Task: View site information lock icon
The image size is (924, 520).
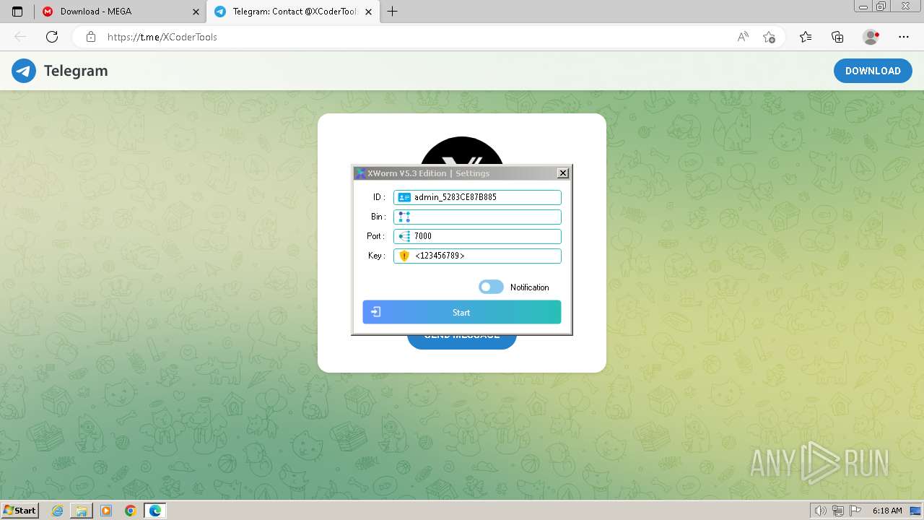Action: tap(91, 37)
